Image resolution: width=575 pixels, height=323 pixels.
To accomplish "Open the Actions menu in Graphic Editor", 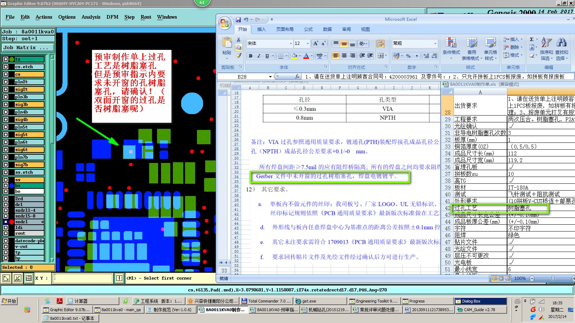I will pos(44,17).
